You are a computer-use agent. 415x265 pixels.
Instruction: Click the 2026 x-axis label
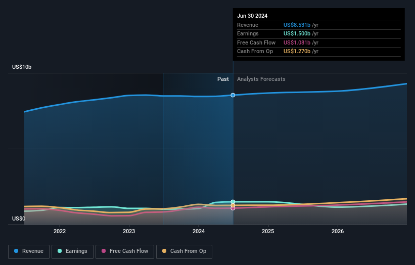click(338, 231)
